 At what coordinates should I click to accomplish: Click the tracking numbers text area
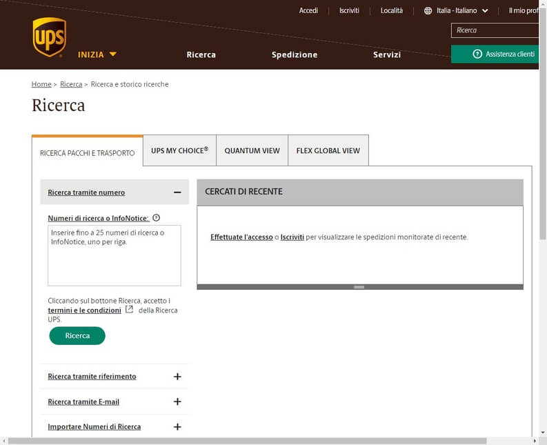(114, 255)
